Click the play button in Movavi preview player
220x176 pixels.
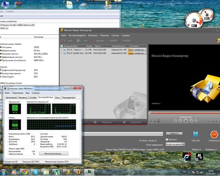tap(186, 121)
